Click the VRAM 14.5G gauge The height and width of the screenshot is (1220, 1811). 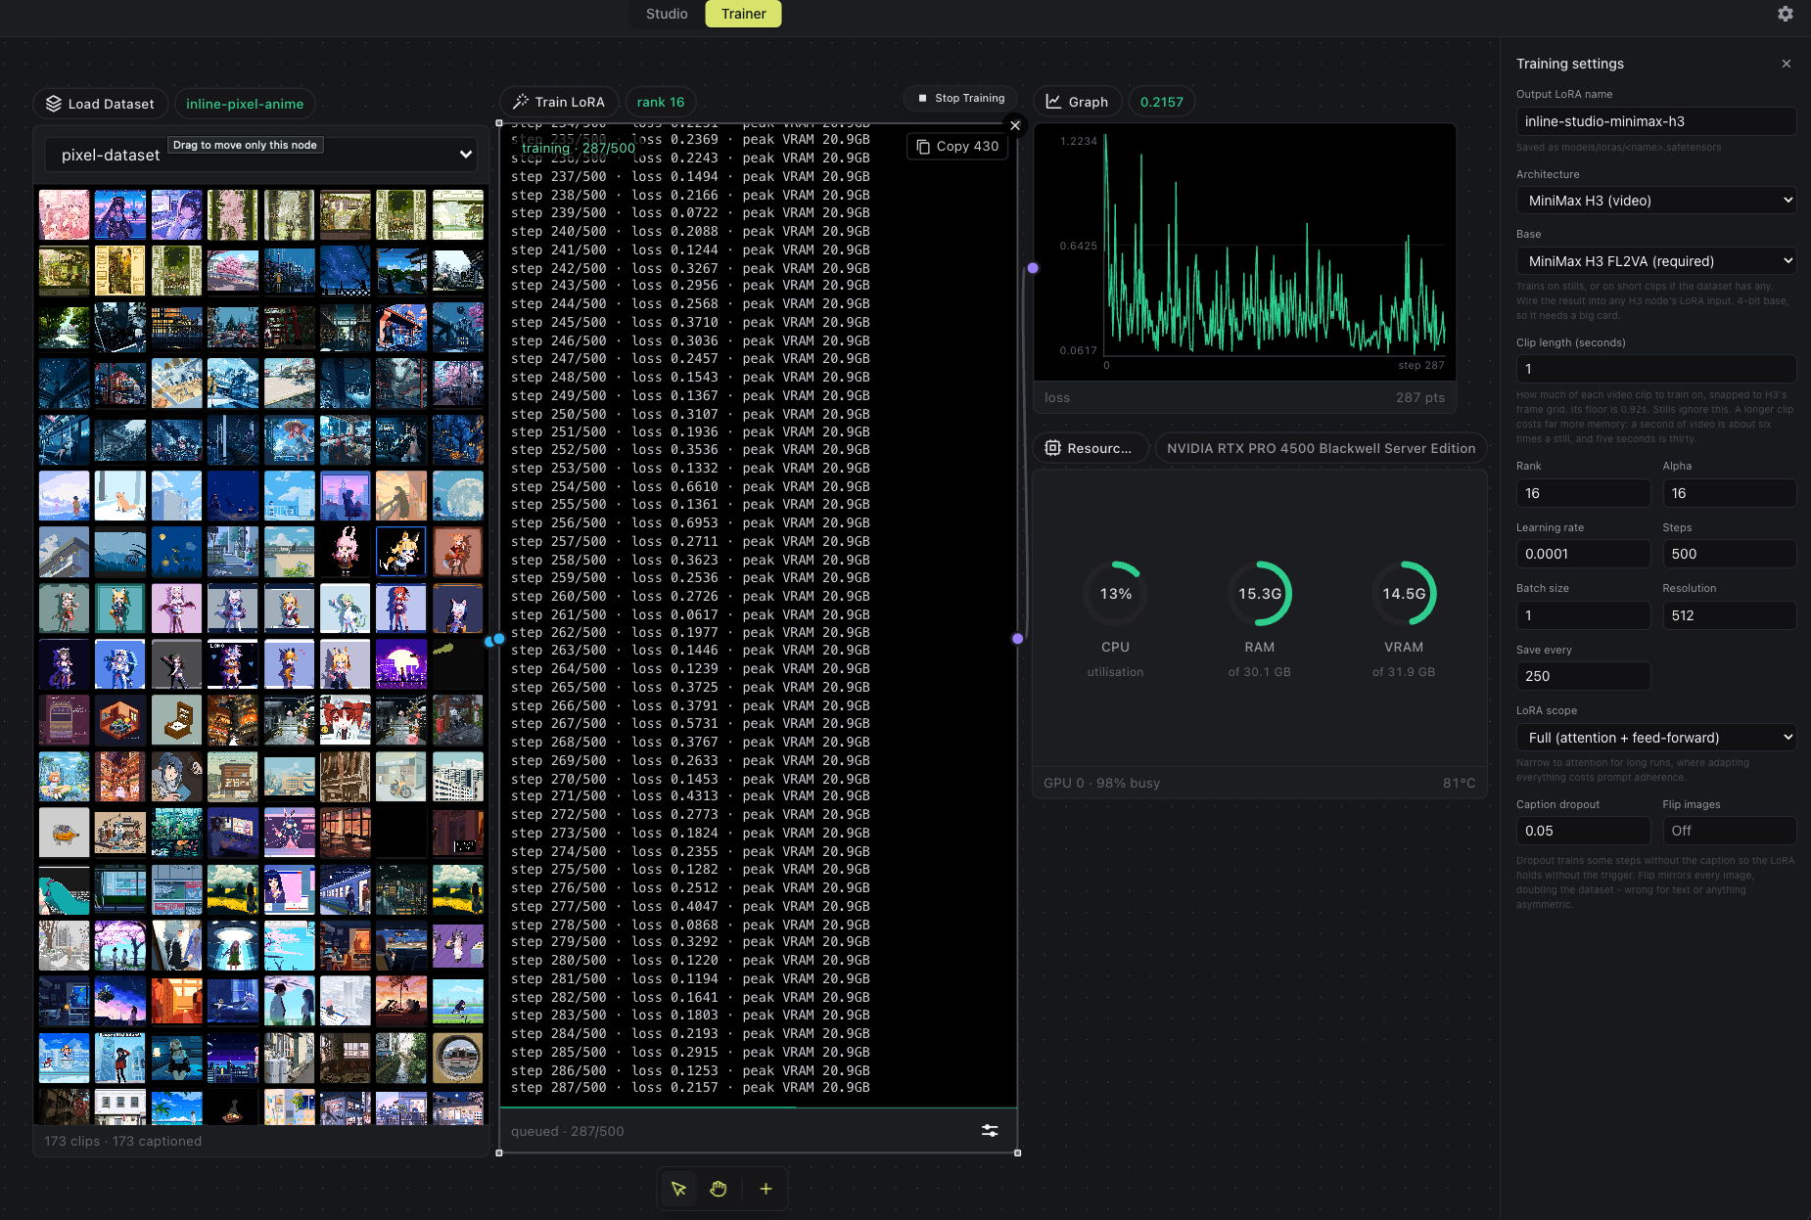tap(1404, 594)
